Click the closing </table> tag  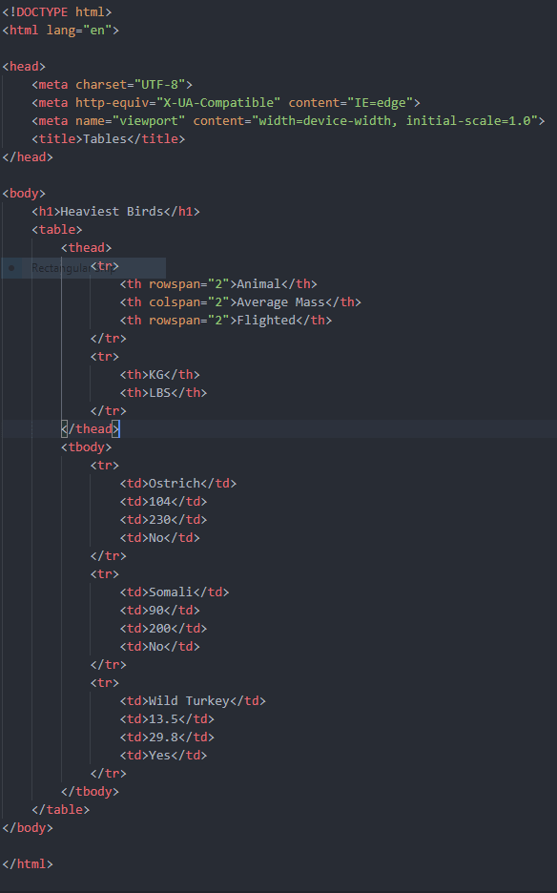[60, 810]
